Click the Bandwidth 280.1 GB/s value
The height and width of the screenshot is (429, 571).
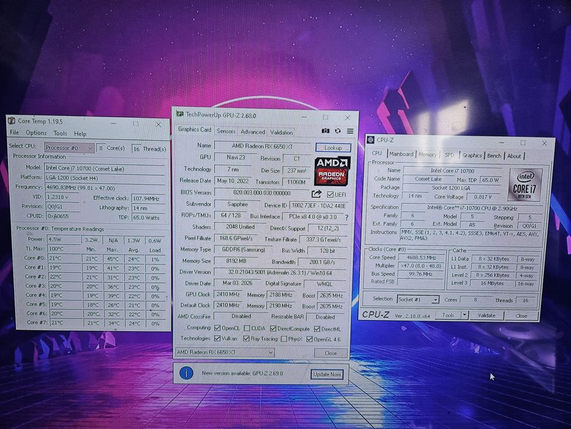click(x=322, y=262)
